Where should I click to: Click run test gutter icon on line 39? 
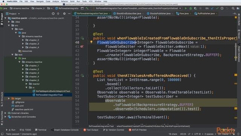(82, 38)
